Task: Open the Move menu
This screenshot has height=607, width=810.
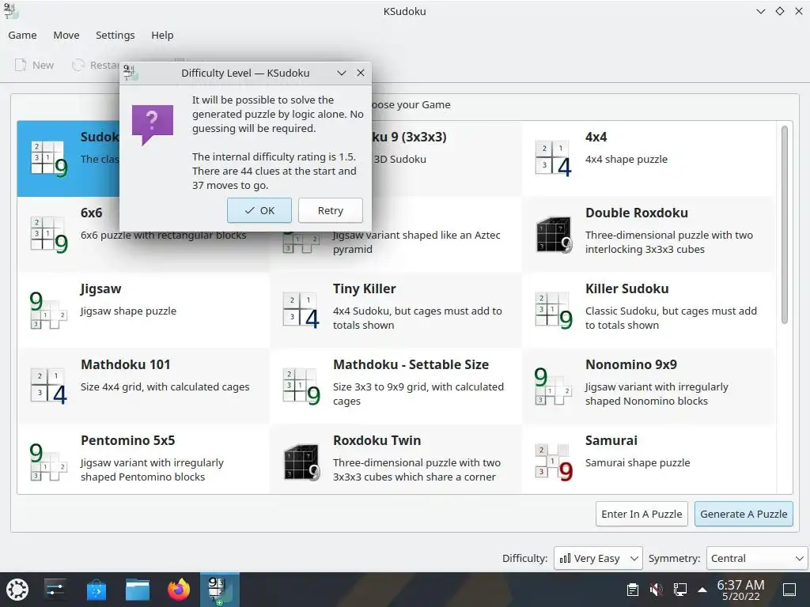Action: 66,35
